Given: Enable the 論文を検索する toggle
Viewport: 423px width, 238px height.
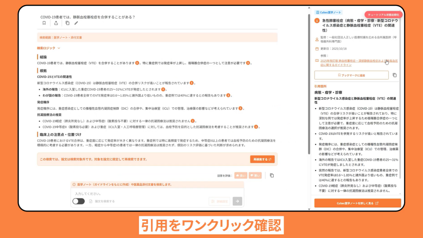Looking at the screenshot, I should pyautogui.click(x=78, y=201).
